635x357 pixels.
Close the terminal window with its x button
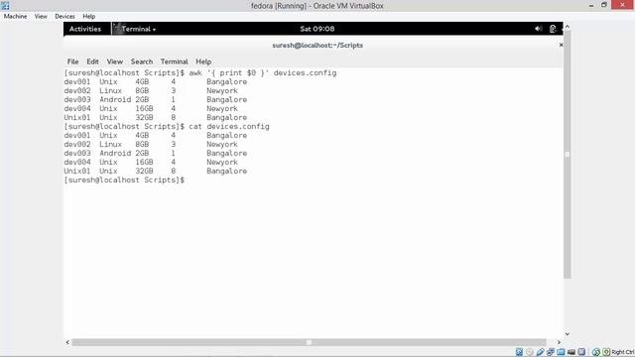(x=561, y=45)
